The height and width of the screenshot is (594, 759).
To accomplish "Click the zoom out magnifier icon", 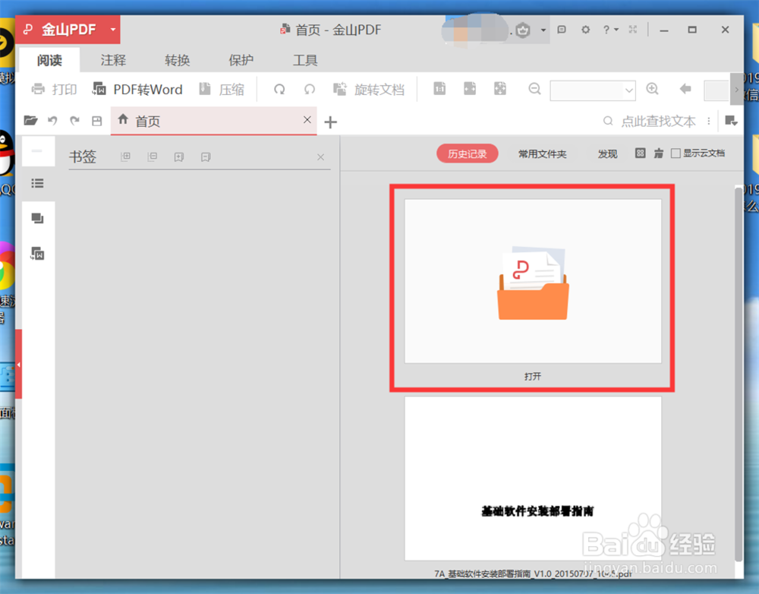I will (534, 89).
